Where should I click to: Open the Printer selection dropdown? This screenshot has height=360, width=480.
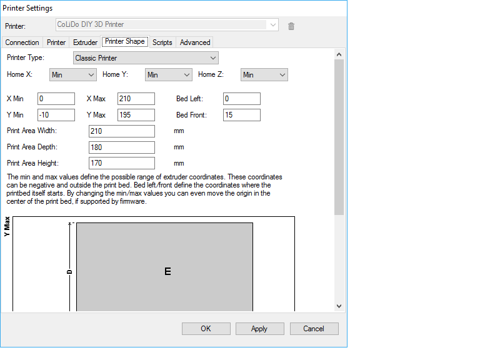pos(167,25)
